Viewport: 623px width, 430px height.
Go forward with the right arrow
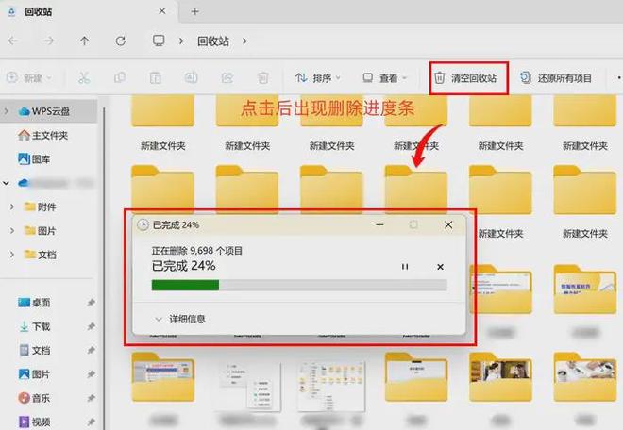tap(48, 41)
